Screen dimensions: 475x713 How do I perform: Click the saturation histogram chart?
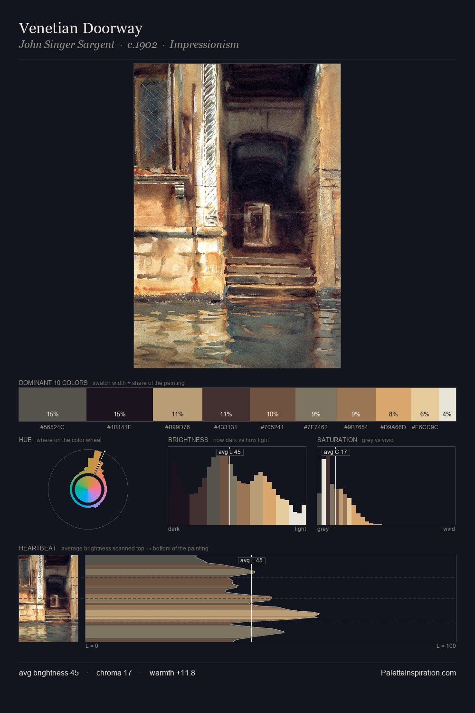(386, 486)
